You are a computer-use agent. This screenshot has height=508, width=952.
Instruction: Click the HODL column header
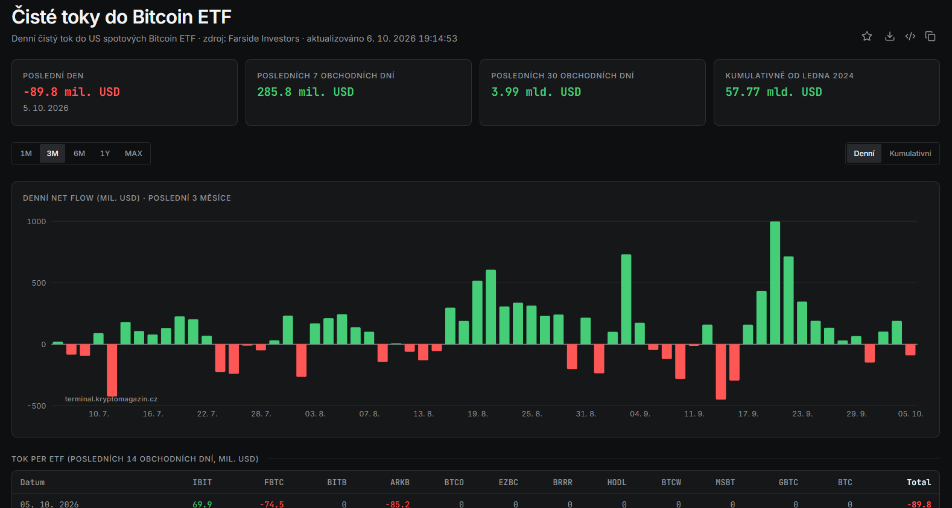point(617,483)
